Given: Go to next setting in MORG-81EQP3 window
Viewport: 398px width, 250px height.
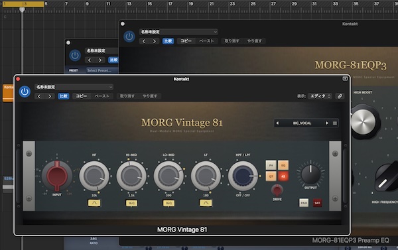Looking at the screenshot, I should click(155, 41).
